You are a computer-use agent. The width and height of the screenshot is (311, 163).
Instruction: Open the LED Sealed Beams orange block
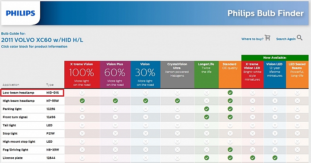pyautogui.click(x=297, y=75)
